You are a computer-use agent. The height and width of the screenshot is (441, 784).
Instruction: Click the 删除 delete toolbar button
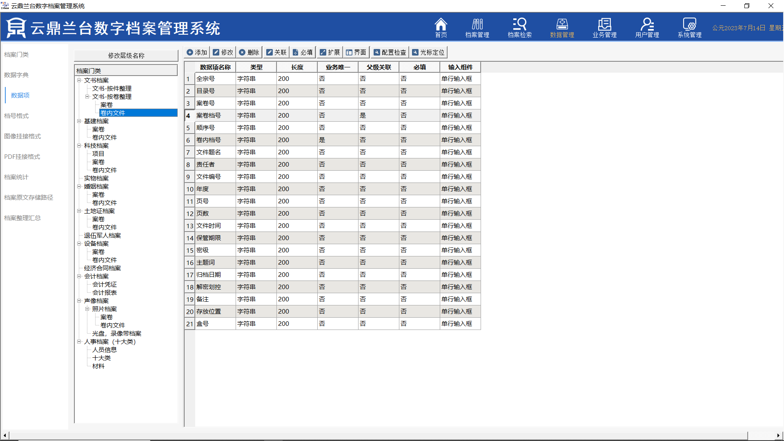[x=249, y=52]
